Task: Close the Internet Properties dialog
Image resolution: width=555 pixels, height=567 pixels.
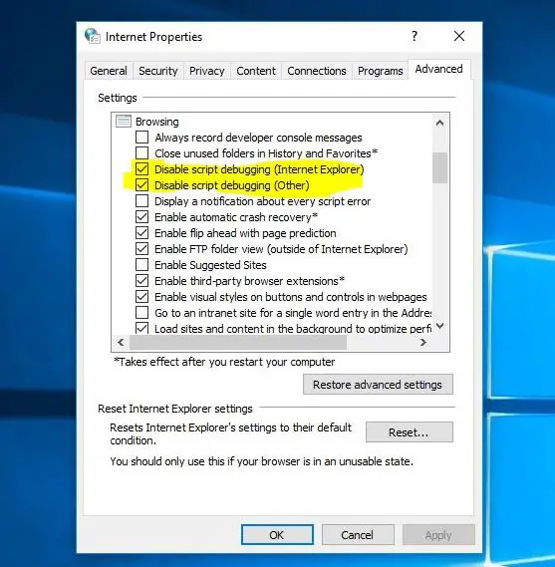Action: click(459, 36)
